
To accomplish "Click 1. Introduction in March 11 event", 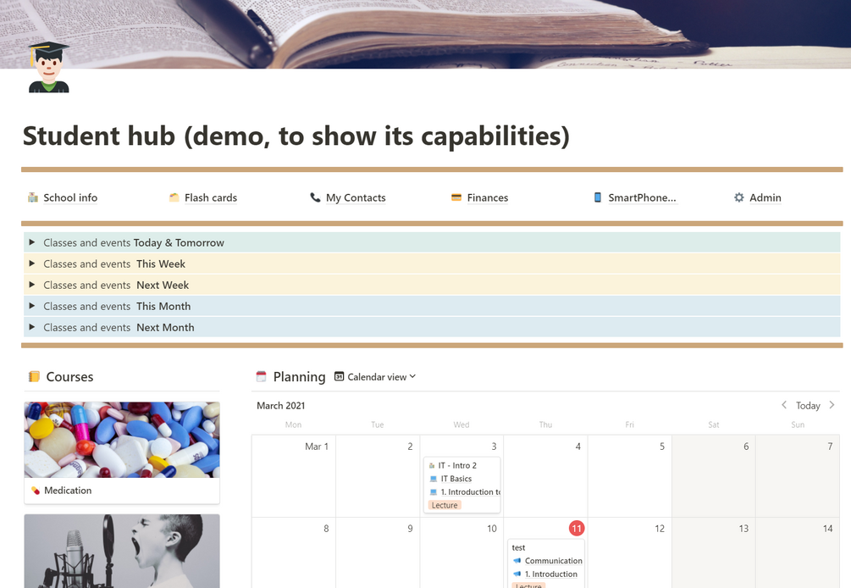I will [x=551, y=574].
